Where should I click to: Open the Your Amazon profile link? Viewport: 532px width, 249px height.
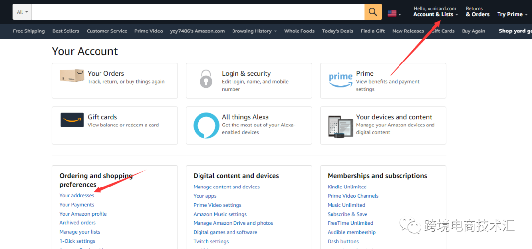pyautogui.click(x=83, y=214)
